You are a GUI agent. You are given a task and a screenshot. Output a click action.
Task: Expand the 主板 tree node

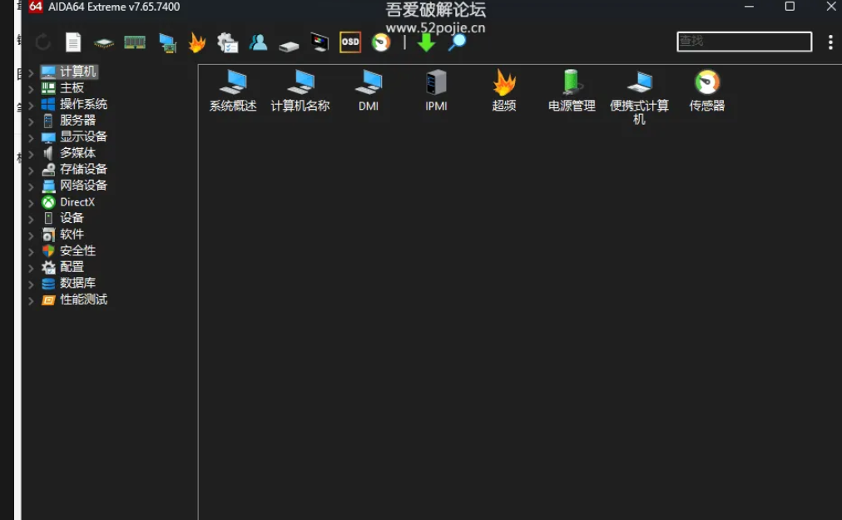(x=31, y=89)
